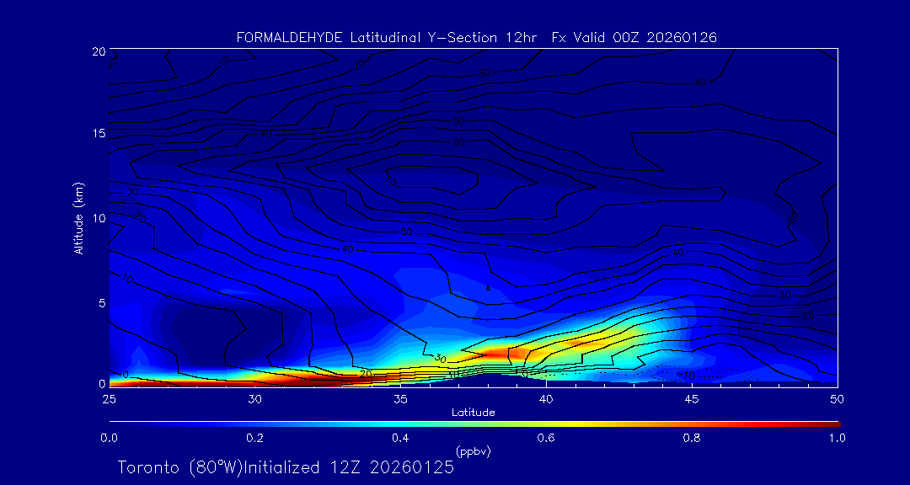Pick the color scale label 1.0
This screenshot has width=910, height=485.
pos(837,439)
